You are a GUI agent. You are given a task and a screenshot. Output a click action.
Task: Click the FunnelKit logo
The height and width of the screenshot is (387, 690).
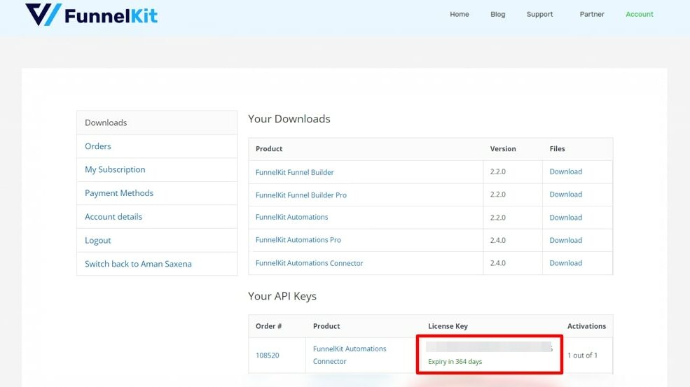coord(91,15)
